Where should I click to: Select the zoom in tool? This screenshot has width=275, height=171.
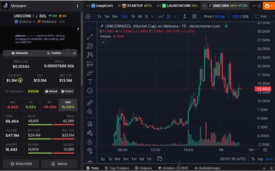90,112
